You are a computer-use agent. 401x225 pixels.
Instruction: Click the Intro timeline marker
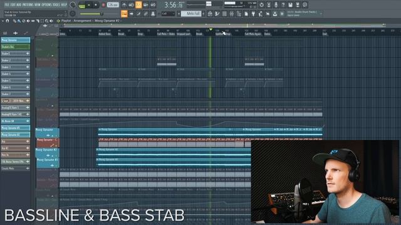tap(63, 34)
